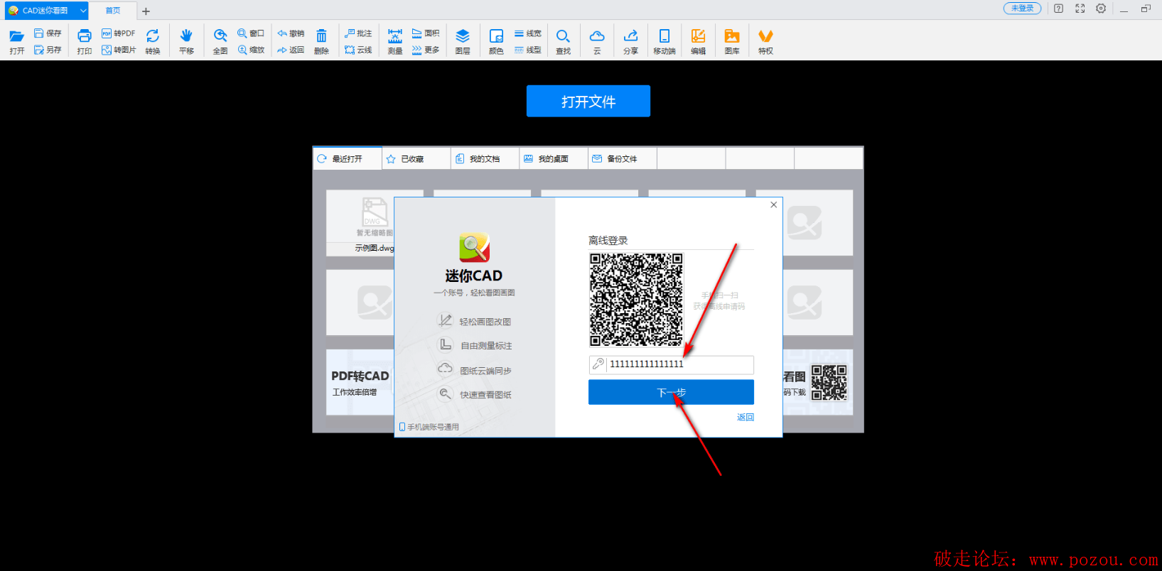Select the 窗口 (Window zoom) tool
This screenshot has height=571, width=1162.
click(x=251, y=33)
